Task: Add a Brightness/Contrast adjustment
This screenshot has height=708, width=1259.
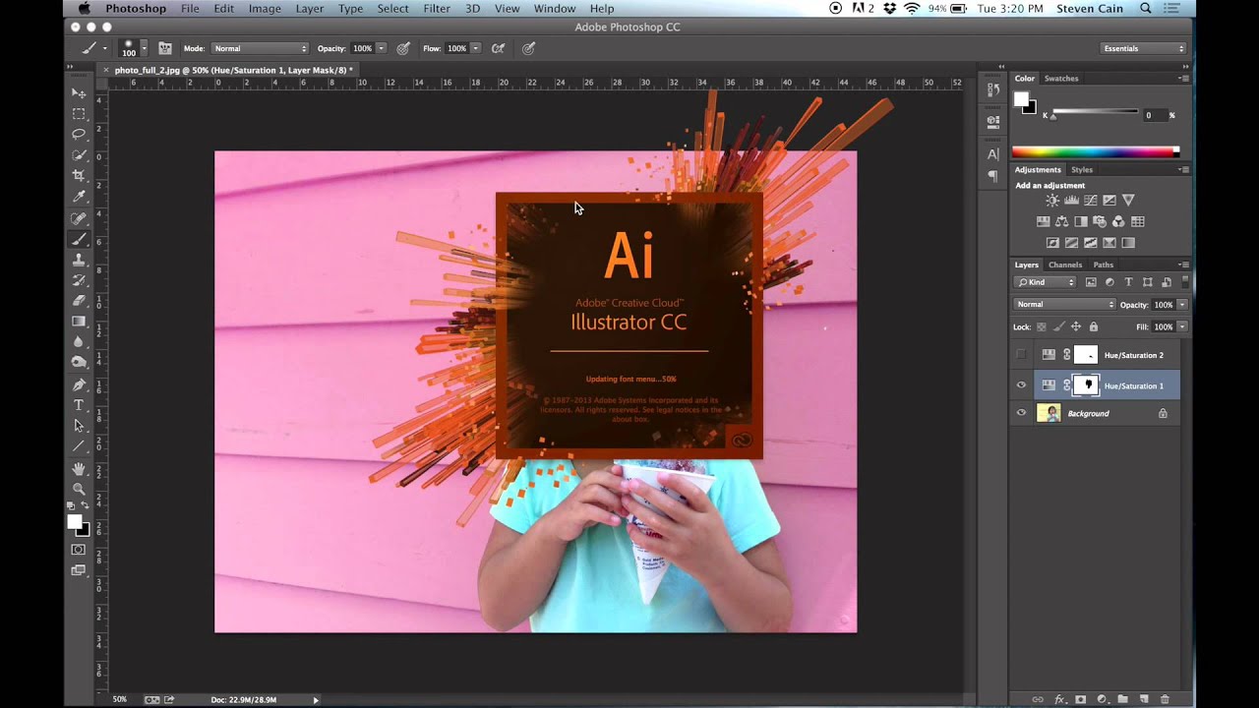Action: tap(1052, 201)
